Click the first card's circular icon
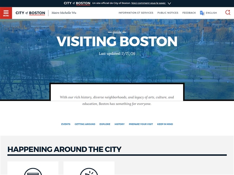This screenshot has width=234, height=175. 33,172
